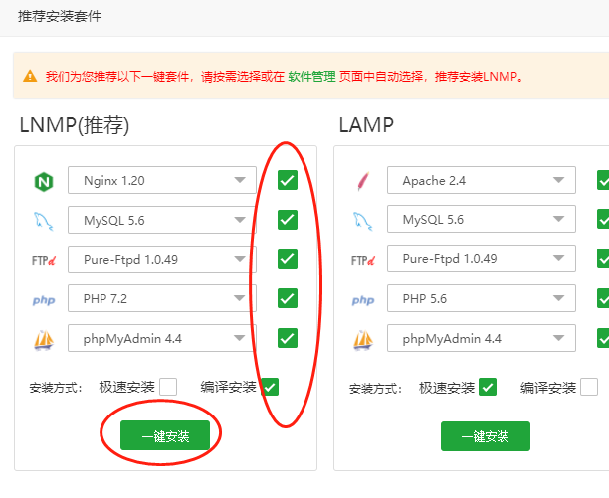
Task: Open the LNMP phpMyAdmin 4.4 dropdown
Action: pyautogui.click(x=162, y=338)
